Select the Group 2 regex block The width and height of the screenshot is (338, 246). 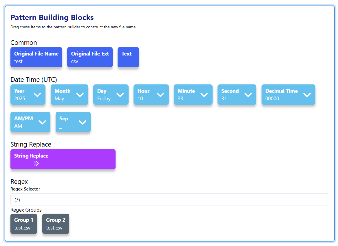pos(56,224)
